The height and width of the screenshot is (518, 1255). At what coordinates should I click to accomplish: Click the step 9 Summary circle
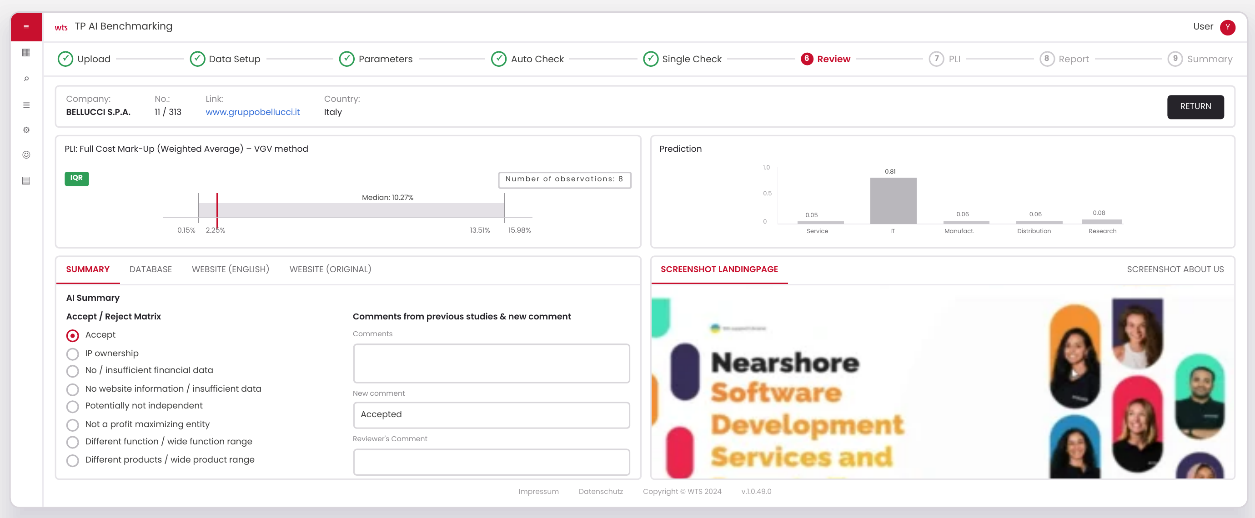click(1175, 59)
